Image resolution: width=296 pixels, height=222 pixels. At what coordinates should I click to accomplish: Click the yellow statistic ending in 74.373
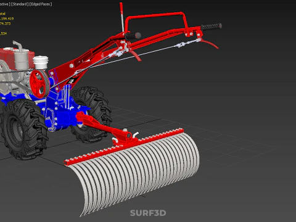(5, 23)
